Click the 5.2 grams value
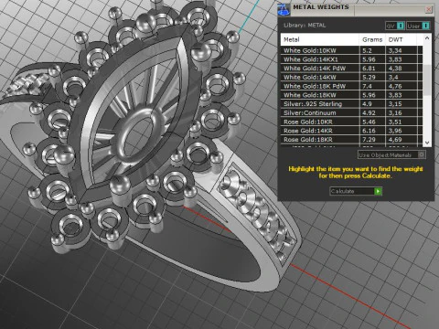The height and width of the screenshot is (329, 439). (367, 50)
